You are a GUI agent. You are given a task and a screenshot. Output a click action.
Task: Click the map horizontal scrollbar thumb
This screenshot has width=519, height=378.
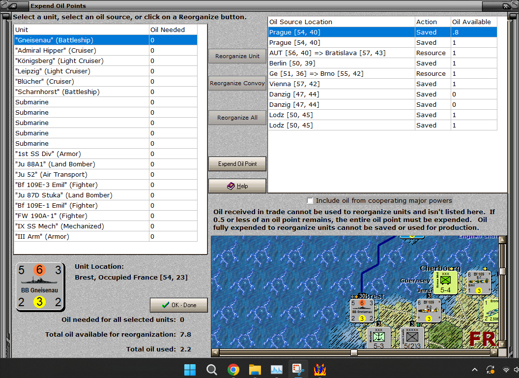pos(354,352)
